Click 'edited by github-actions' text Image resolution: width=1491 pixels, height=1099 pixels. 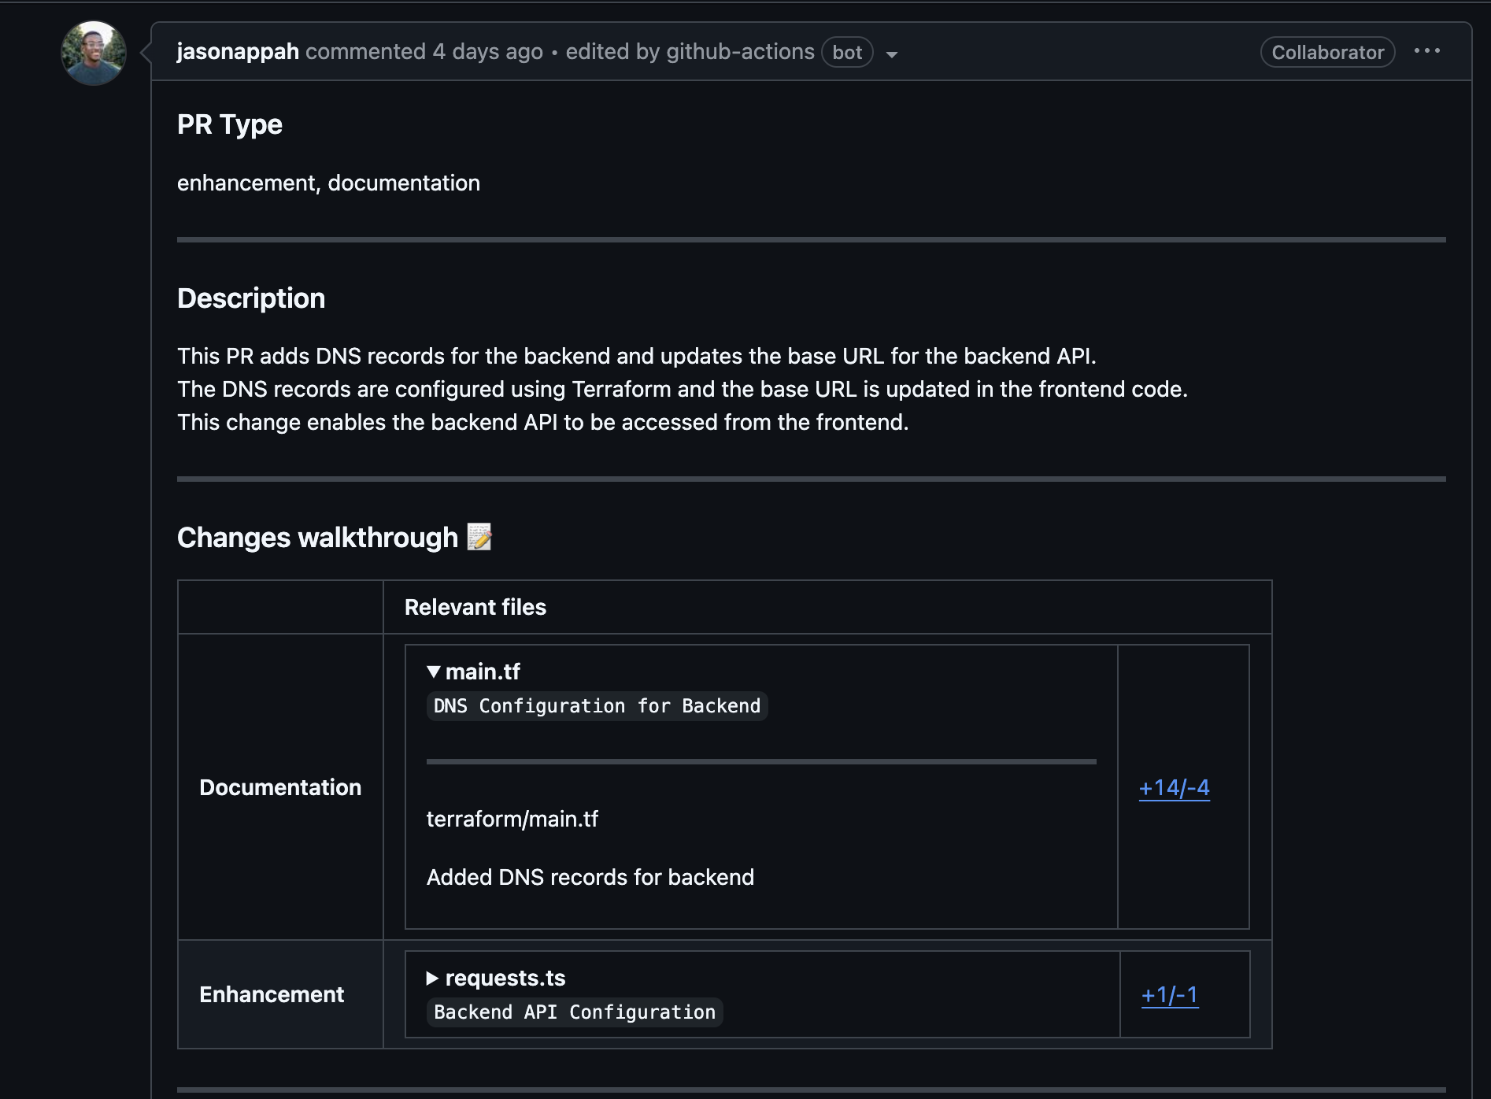pyautogui.click(x=690, y=52)
